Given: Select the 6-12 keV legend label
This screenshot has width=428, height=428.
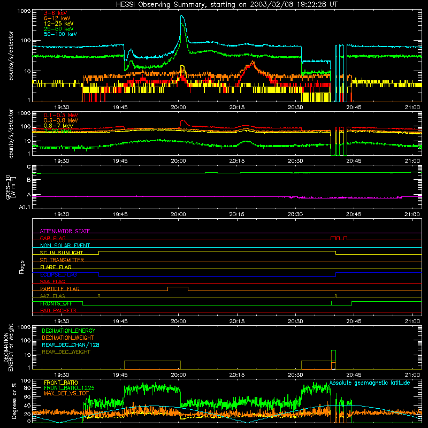Looking at the screenshot, I should click(x=57, y=18).
